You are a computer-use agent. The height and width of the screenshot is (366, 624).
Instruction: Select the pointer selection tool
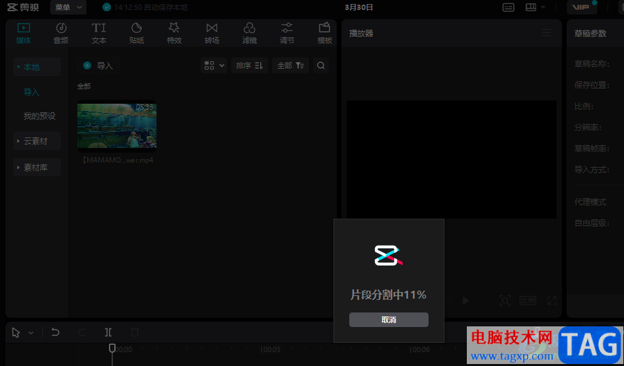coord(16,332)
